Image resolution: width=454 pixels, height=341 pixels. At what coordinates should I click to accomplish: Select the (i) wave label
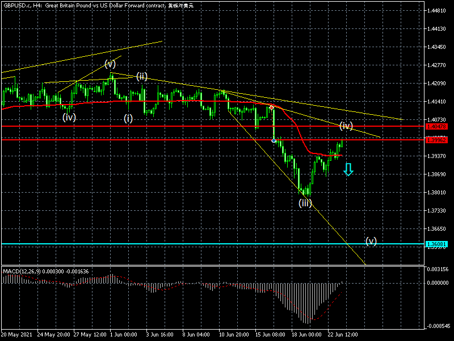point(129,118)
